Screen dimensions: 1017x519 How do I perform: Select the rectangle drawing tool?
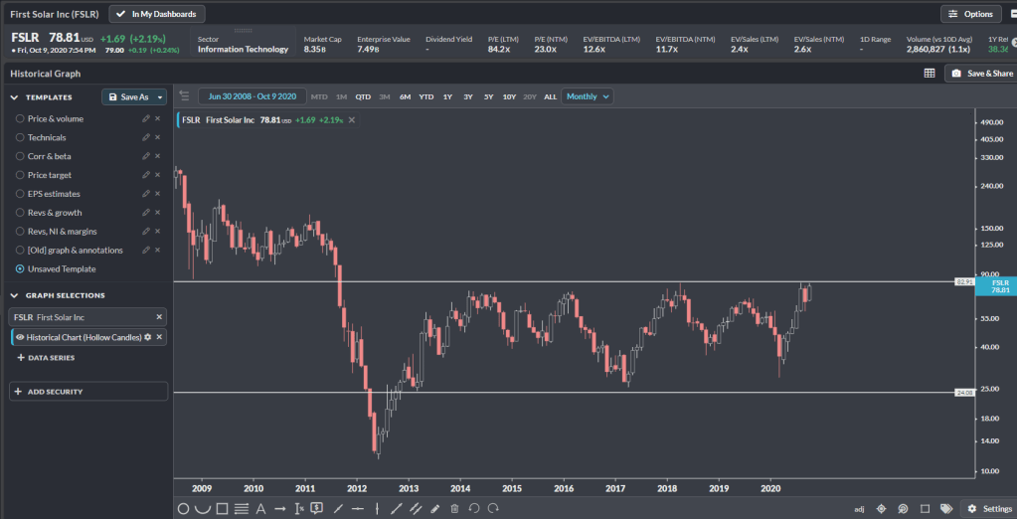coord(222,508)
